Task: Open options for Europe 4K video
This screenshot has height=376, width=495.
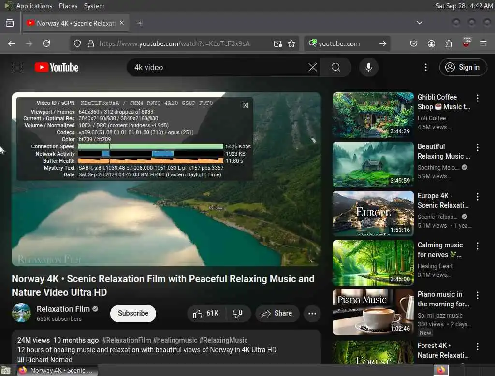Action: pyautogui.click(x=478, y=197)
